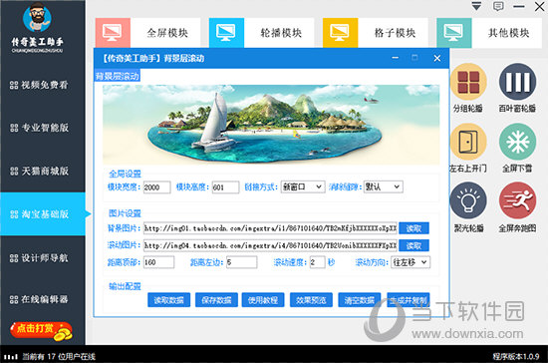Image resolution: width=548 pixels, height=363 pixels.
Task: Click the 生成并复制 button
Action: tap(409, 300)
